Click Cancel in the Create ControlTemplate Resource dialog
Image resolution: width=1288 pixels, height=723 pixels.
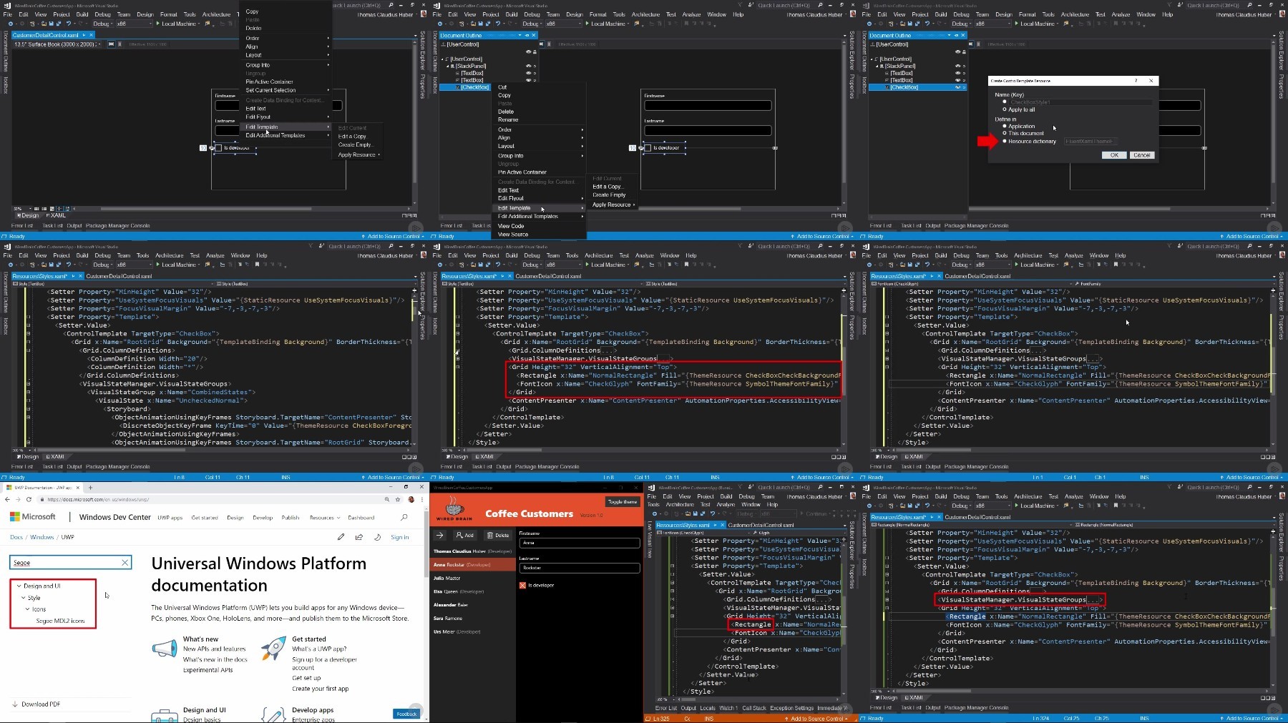[1142, 155]
